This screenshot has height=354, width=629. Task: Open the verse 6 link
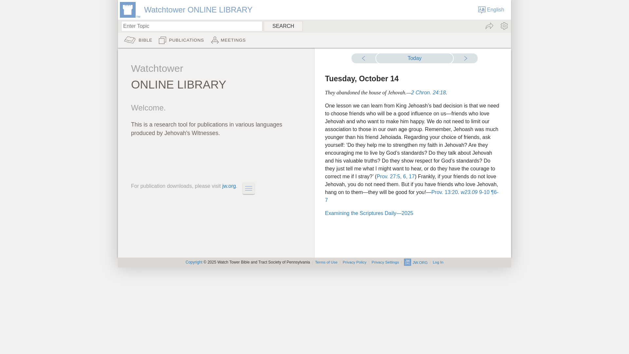point(405,177)
